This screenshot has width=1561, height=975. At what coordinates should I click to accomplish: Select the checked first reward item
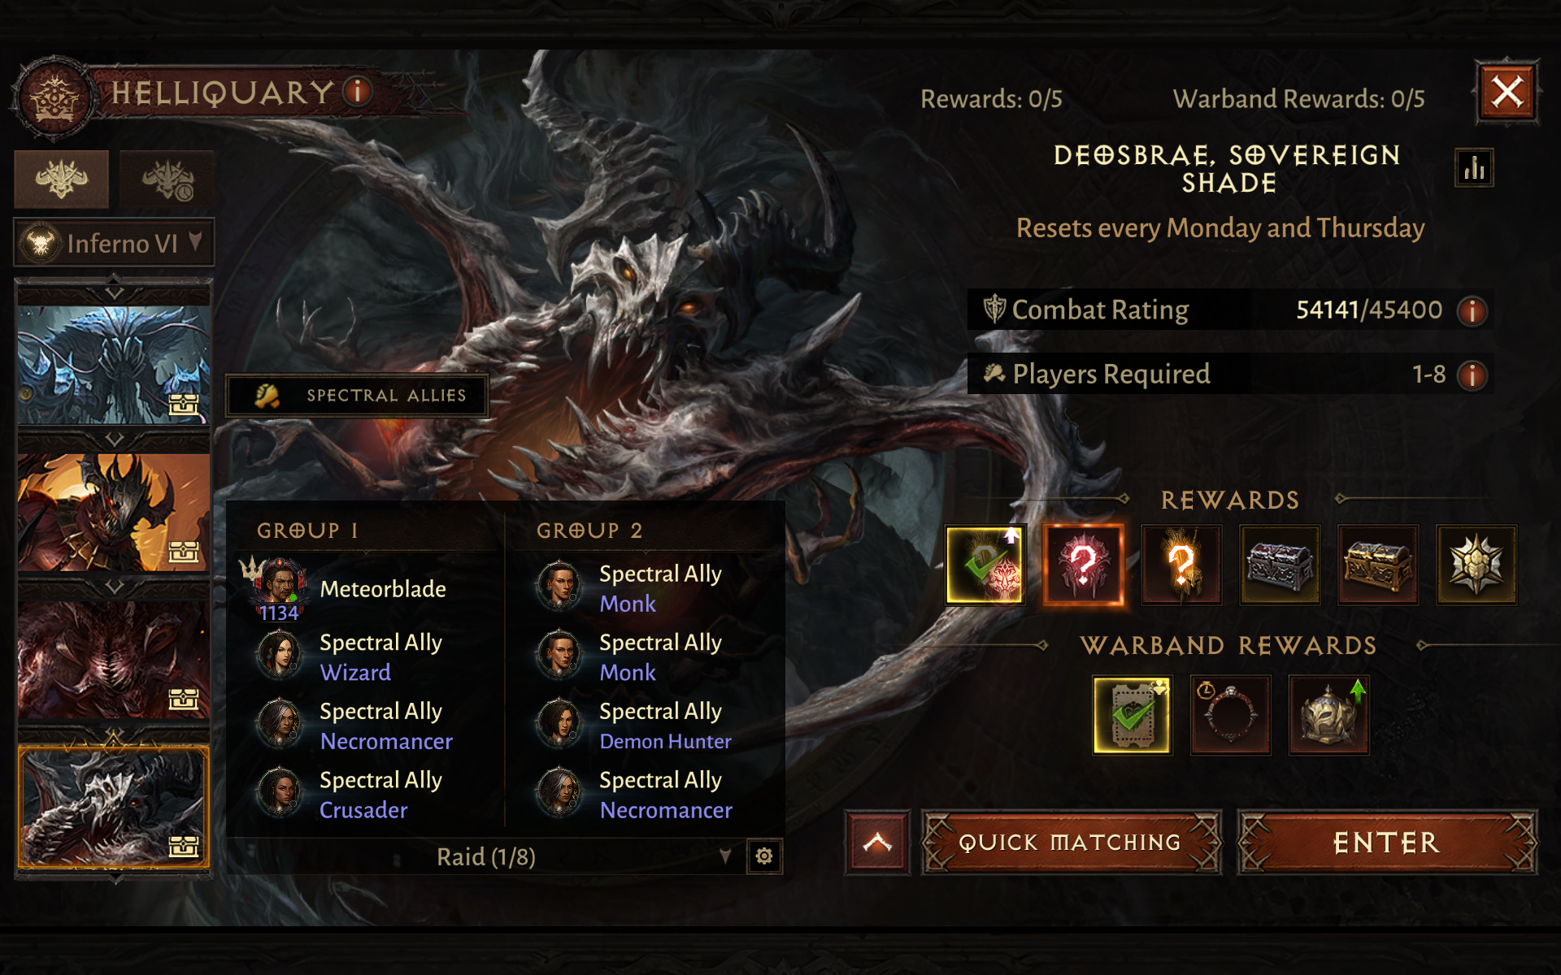pos(985,565)
